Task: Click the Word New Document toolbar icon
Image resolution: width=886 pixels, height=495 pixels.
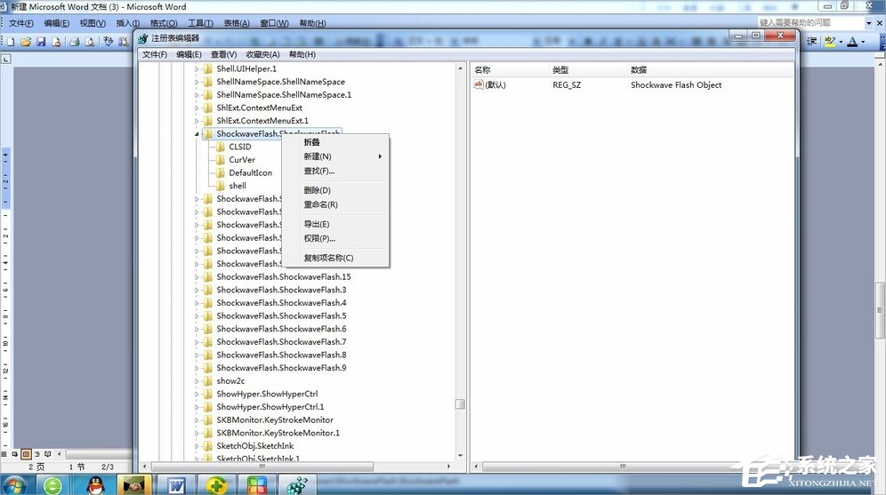Action: (x=12, y=42)
